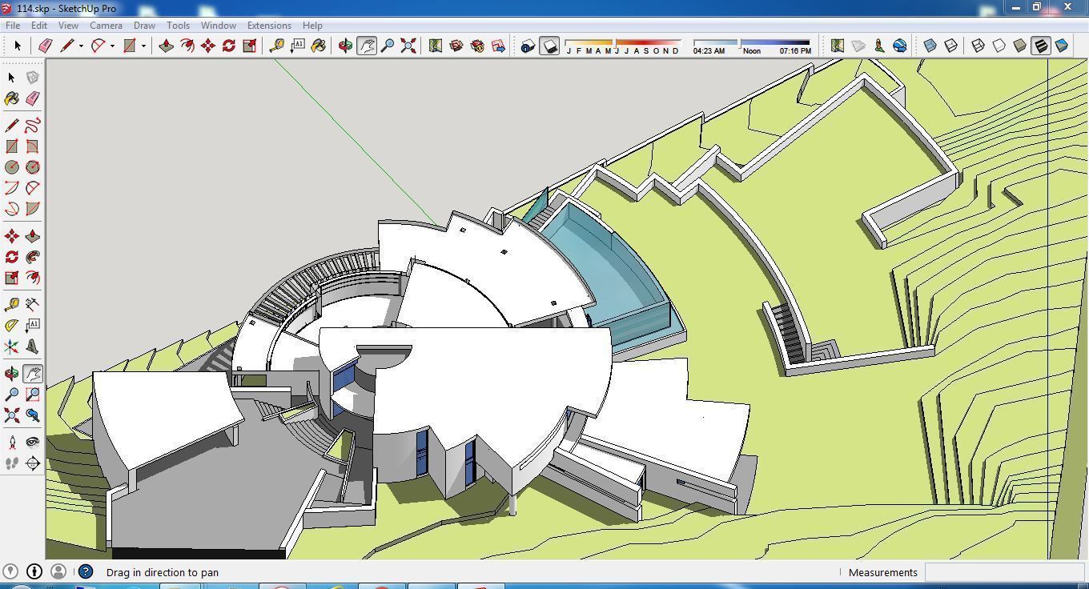Select the Polygon tool in the left palette

[33, 167]
